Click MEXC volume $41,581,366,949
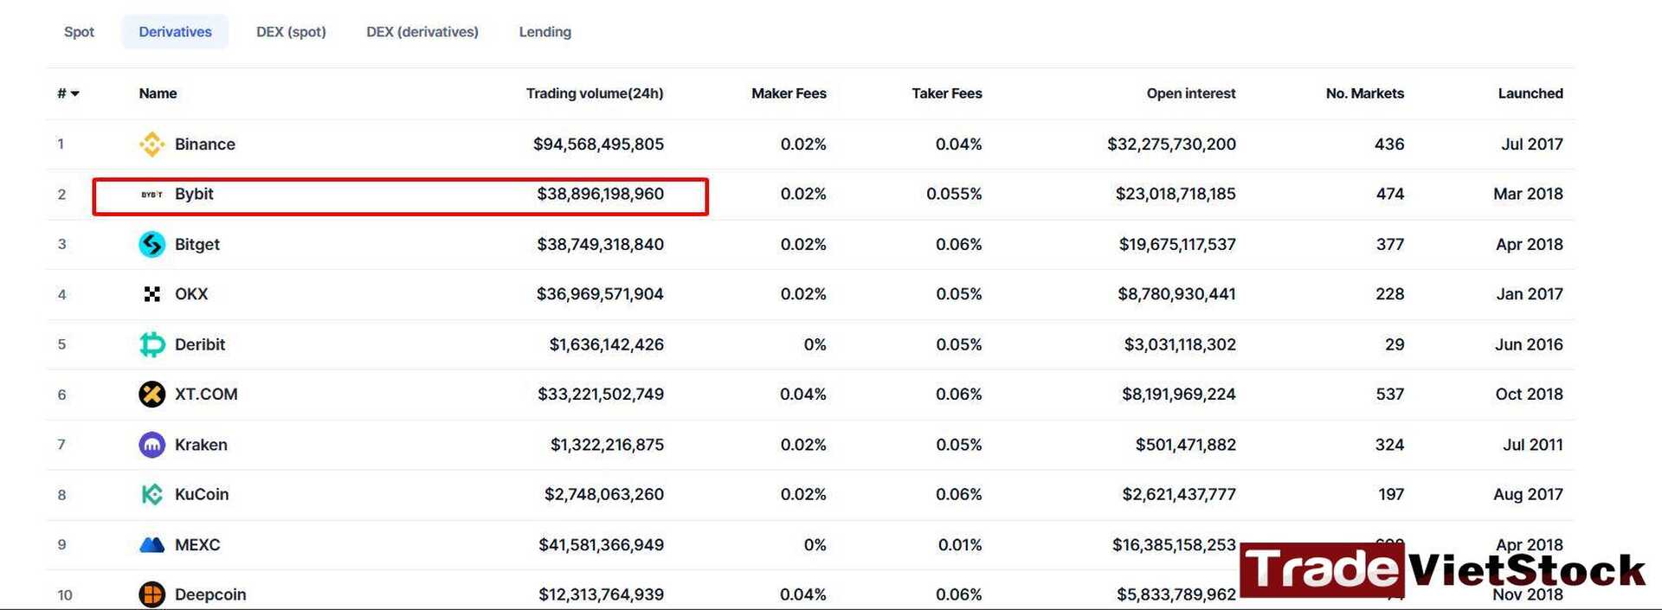Screen dimensions: 1662x610 601,544
